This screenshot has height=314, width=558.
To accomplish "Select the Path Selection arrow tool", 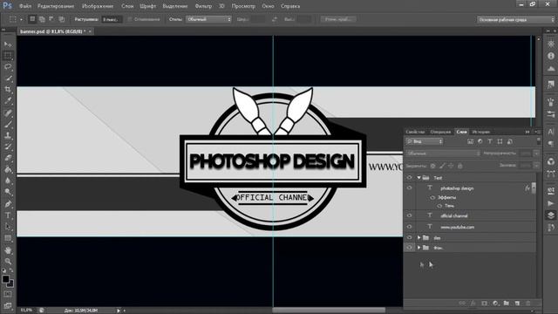I will (8, 227).
